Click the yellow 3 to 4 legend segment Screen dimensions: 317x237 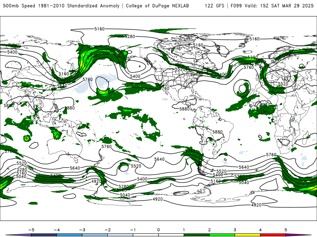(x=248, y=235)
